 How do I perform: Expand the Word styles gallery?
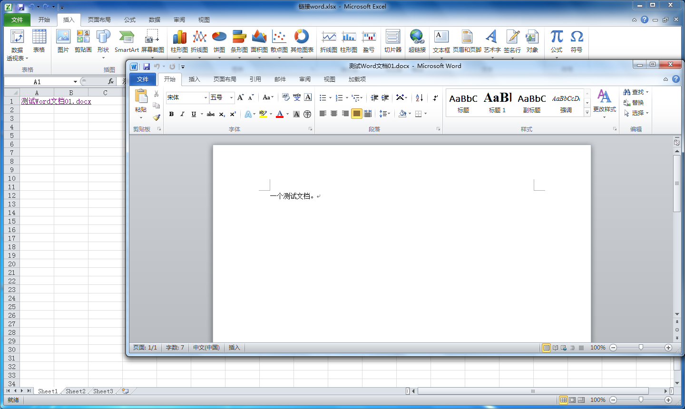point(587,113)
